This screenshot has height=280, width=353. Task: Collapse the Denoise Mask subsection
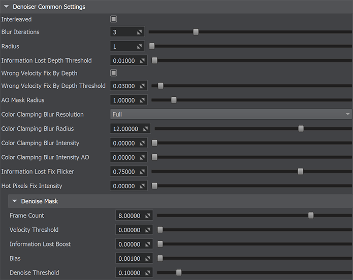[15, 201]
